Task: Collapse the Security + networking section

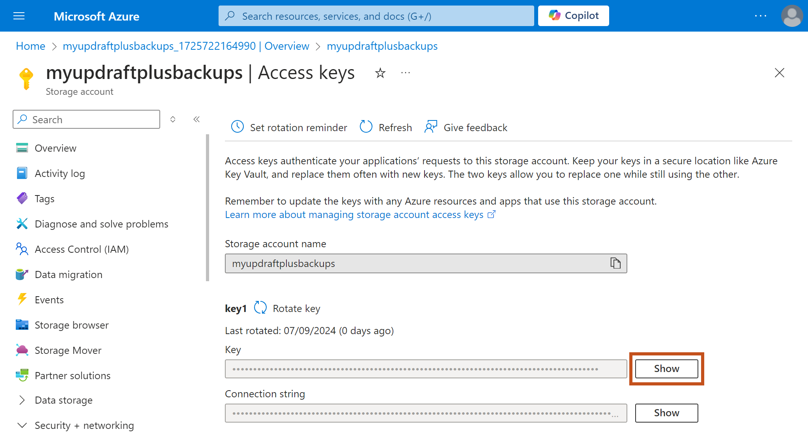Action: pos(22,425)
